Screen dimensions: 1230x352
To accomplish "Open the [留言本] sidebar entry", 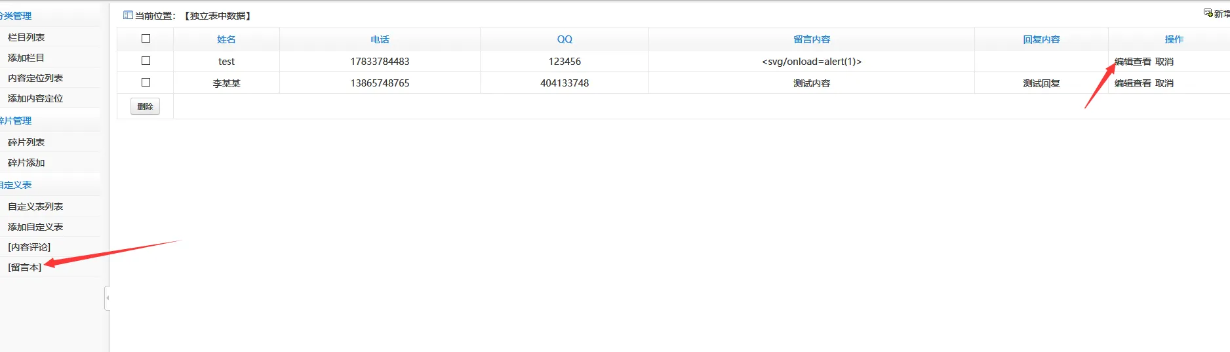I will [25, 267].
